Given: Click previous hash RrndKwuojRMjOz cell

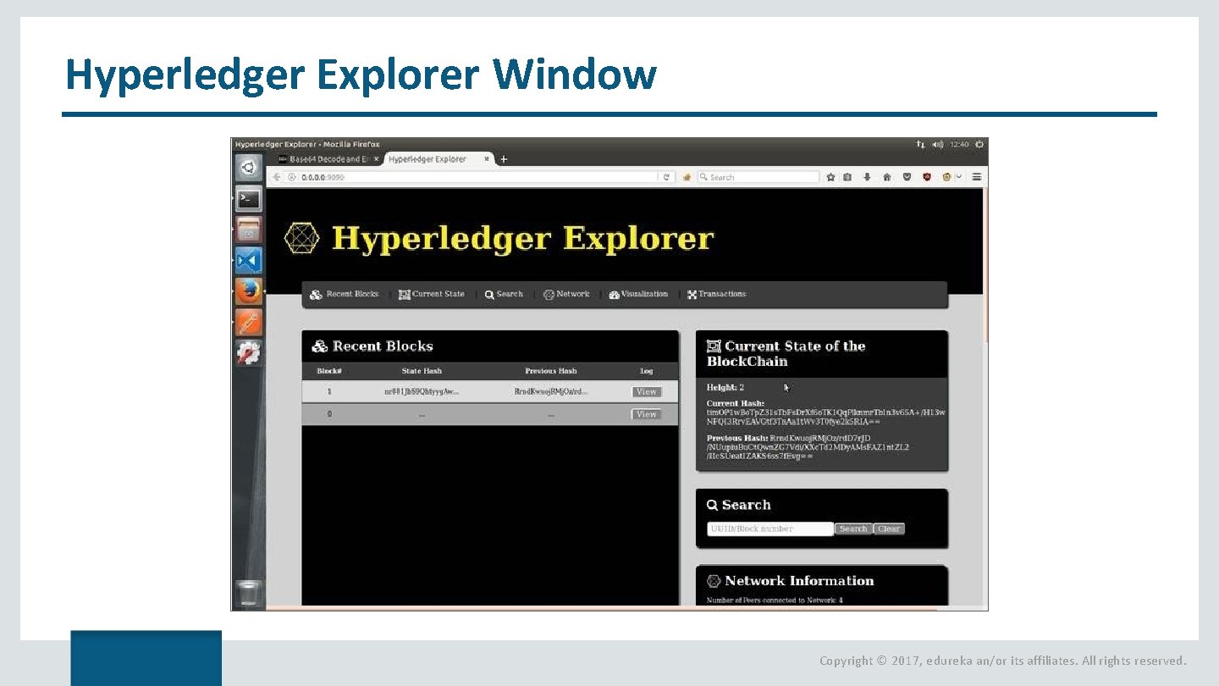Looking at the screenshot, I should 551,392.
